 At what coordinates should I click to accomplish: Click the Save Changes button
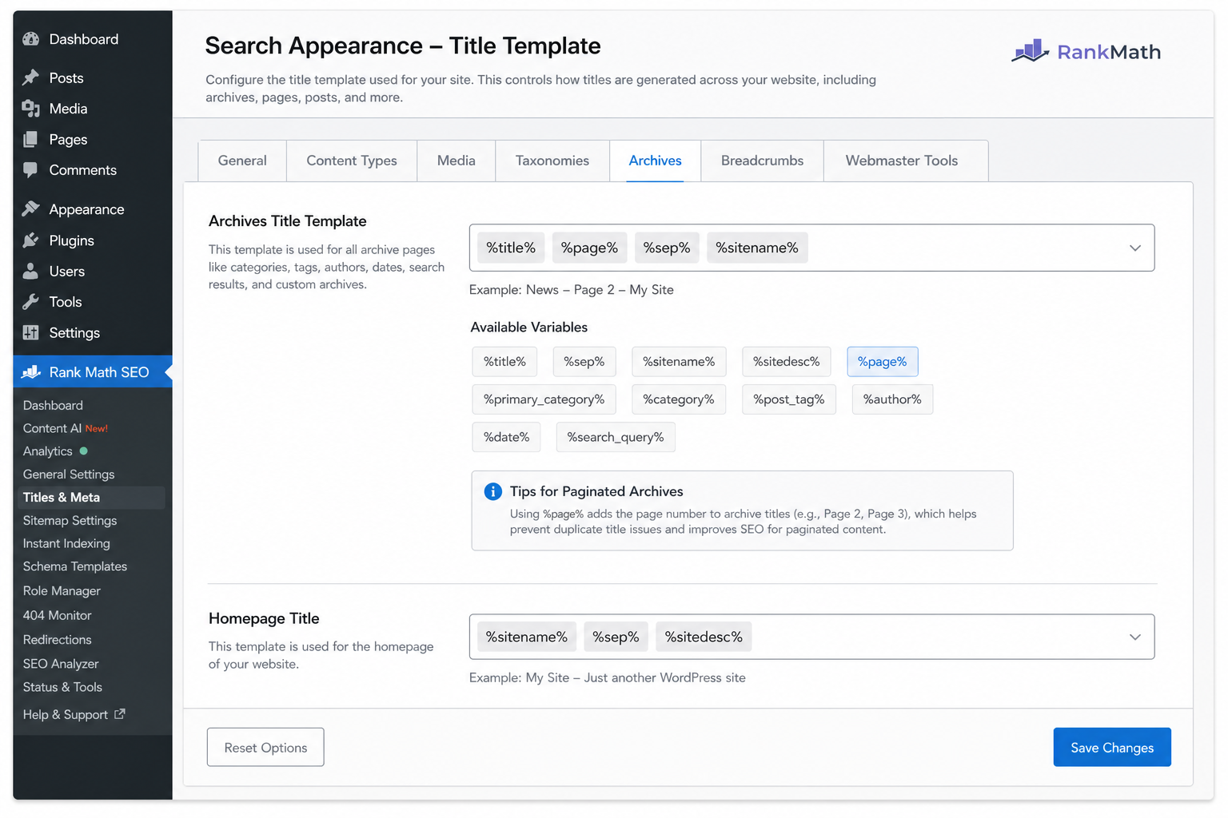[x=1112, y=748]
